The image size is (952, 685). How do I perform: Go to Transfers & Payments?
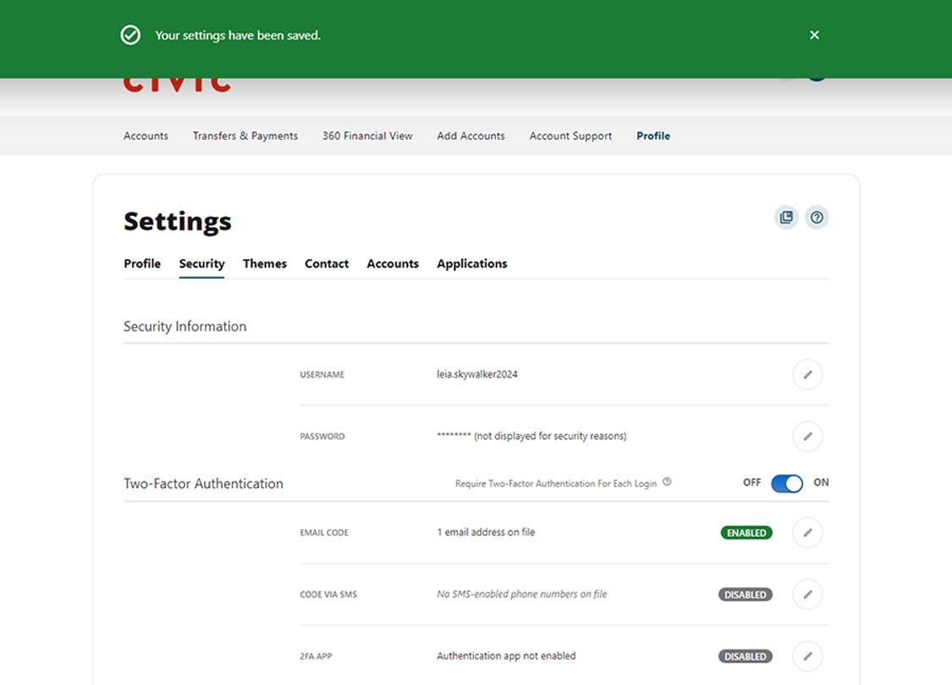click(245, 136)
